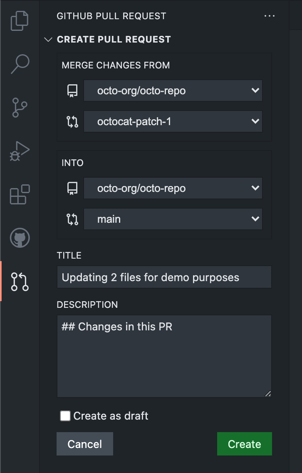Open the source repository dropdown under Merge Changes From
This screenshot has height=473, width=302.
pos(173,91)
